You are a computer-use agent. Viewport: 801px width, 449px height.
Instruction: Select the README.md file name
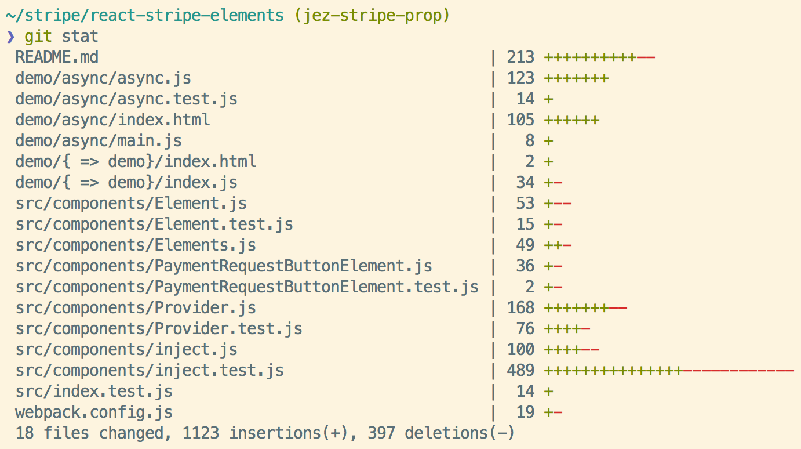click(x=57, y=57)
